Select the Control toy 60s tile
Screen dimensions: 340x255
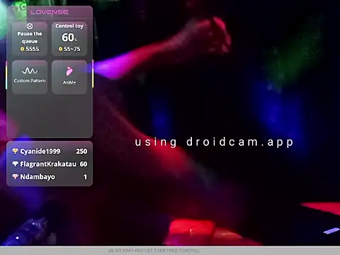(x=69, y=39)
